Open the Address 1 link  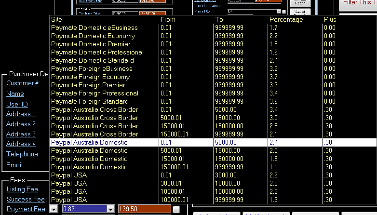21,114
